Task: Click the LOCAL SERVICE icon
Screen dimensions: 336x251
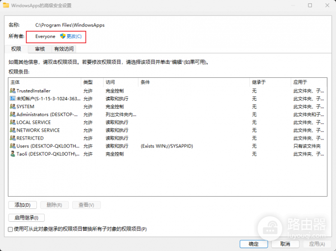Action: (13, 122)
